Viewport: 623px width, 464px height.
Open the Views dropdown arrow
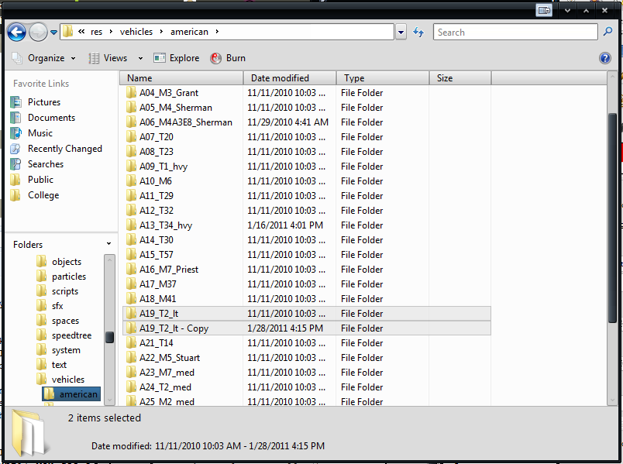pyautogui.click(x=140, y=58)
